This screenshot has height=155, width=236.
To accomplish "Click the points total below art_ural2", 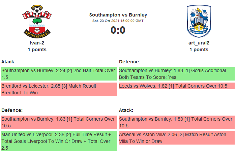I will [199, 50].
